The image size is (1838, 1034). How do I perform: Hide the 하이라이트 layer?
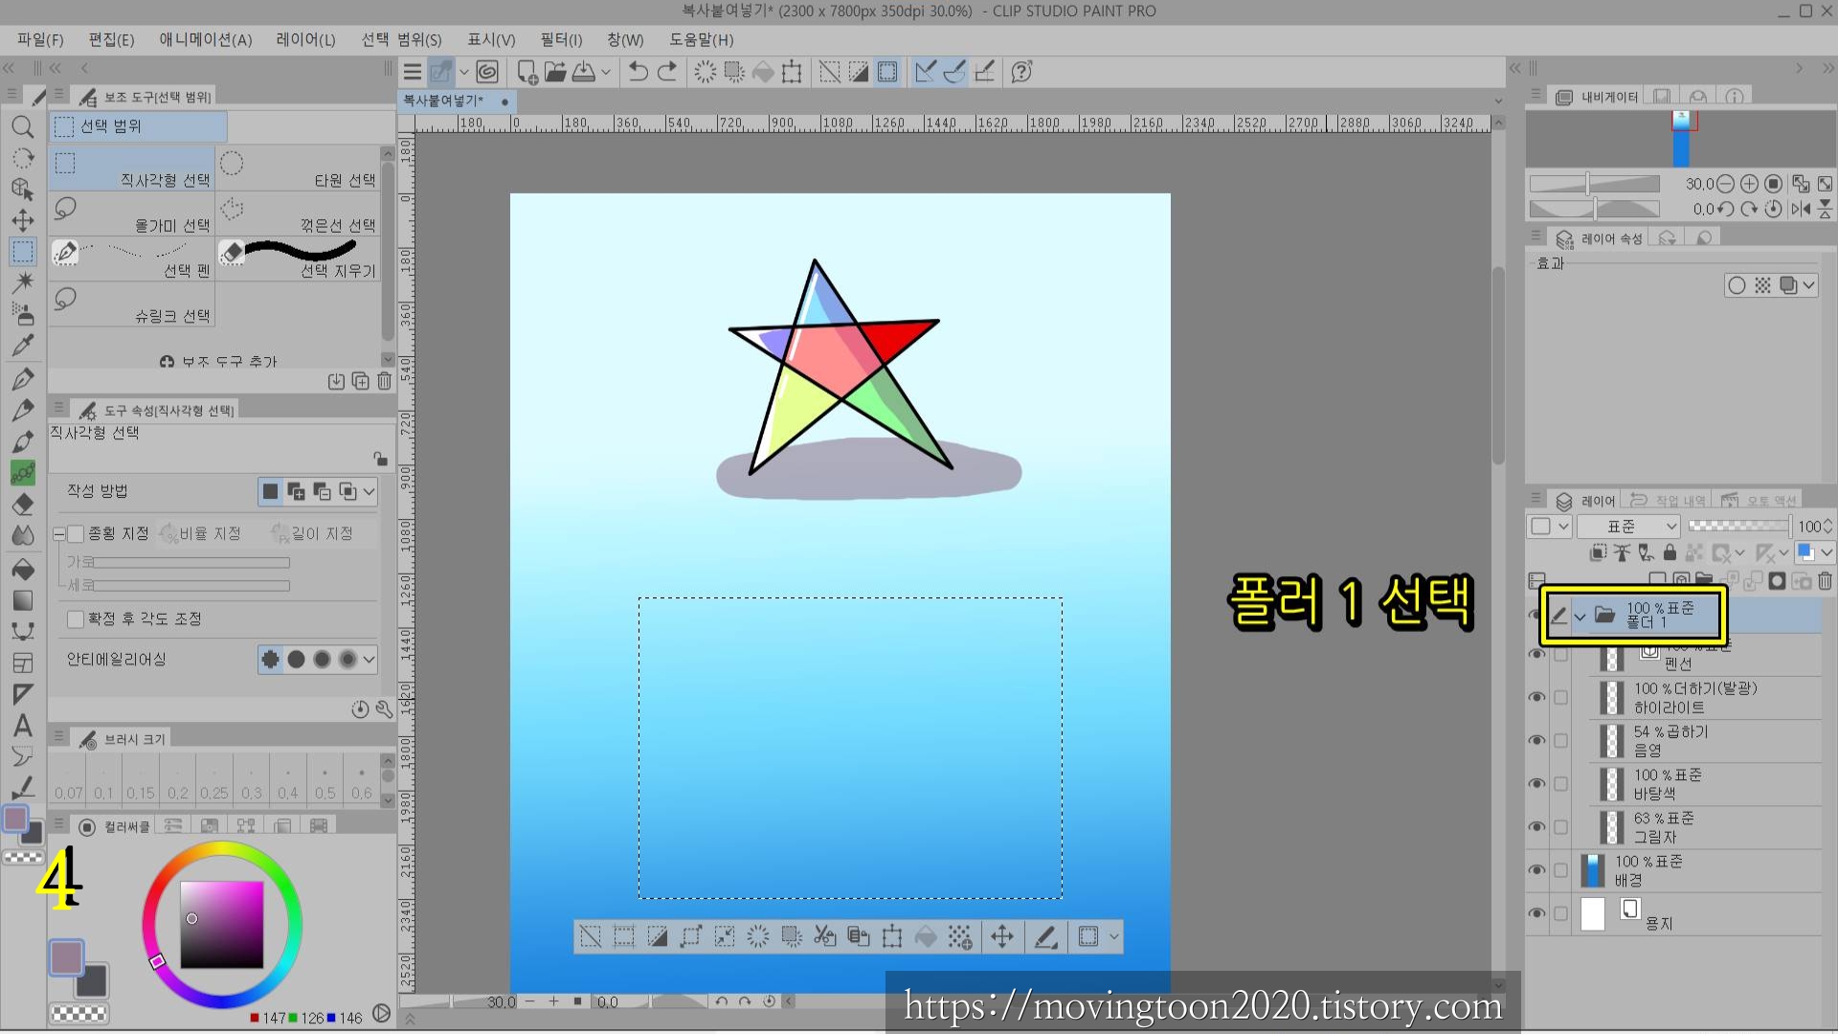[x=1536, y=697]
